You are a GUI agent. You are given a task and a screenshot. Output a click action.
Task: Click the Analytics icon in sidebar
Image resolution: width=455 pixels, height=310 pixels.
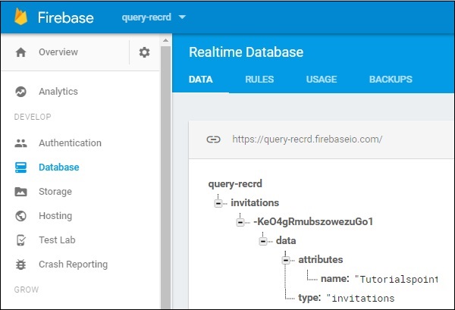click(21, 92)
